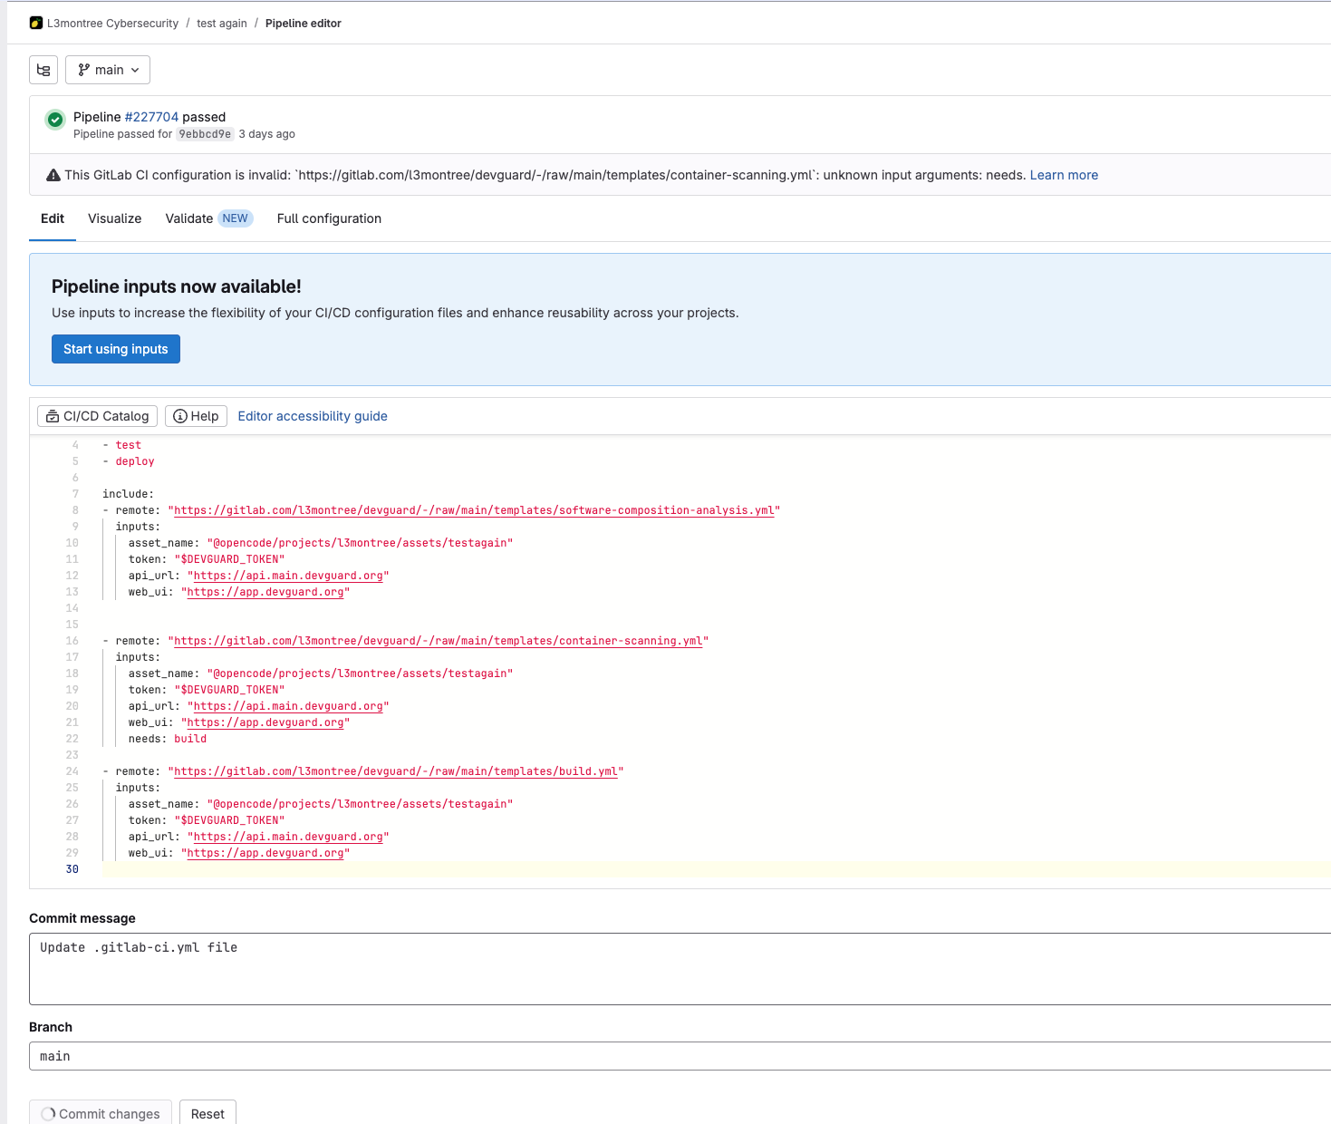The height and width of the screenshot is (1124, 1331).
Task: Click the 'include:' line in the editor
Action: pyautogui.click(x=128, y=494)
